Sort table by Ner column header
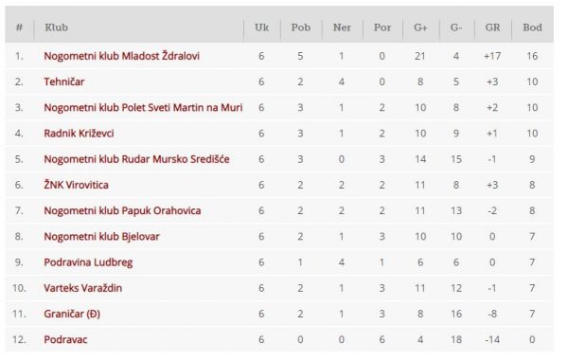The image size is (568, 361). 342,27
